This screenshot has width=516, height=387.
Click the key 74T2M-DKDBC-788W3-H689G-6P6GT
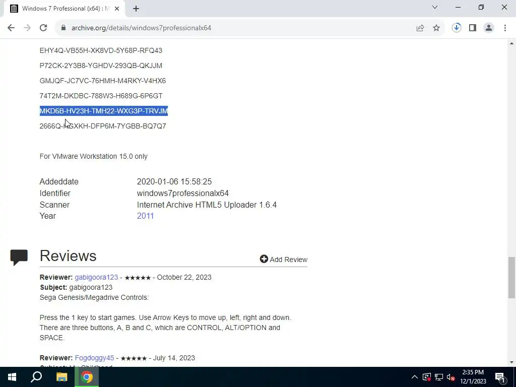101,96
